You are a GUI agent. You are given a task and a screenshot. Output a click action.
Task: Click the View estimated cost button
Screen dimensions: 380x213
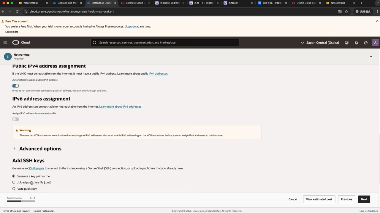[319, 199]
